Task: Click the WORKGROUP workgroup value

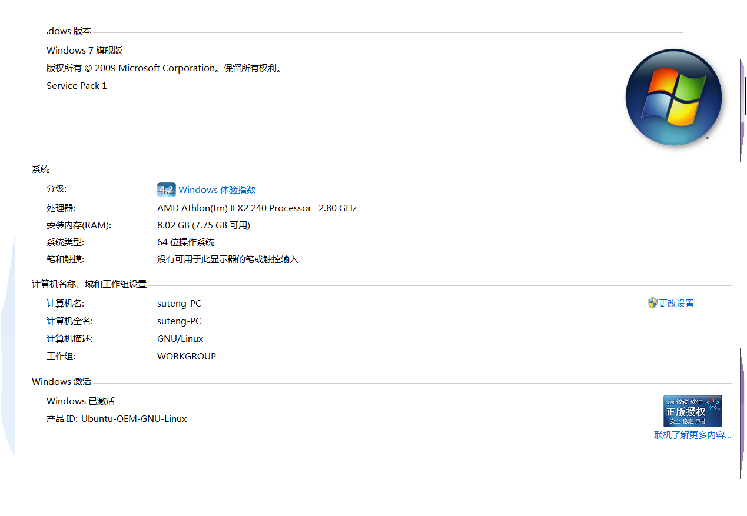Action: 187,357
